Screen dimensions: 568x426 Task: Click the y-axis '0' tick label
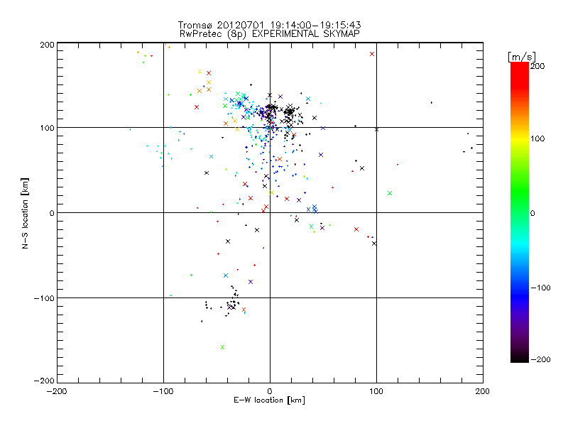(x=52, y=213)
